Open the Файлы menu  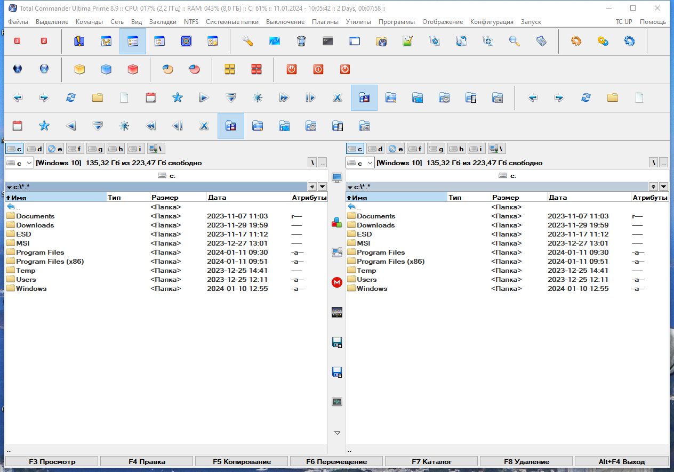(x=18, y=22)
